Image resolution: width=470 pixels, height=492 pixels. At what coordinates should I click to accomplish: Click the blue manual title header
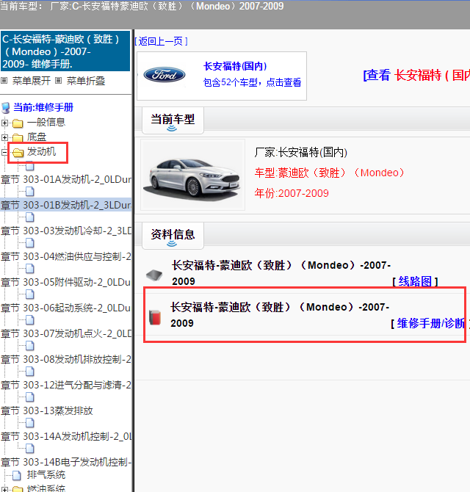coord(65,51)
